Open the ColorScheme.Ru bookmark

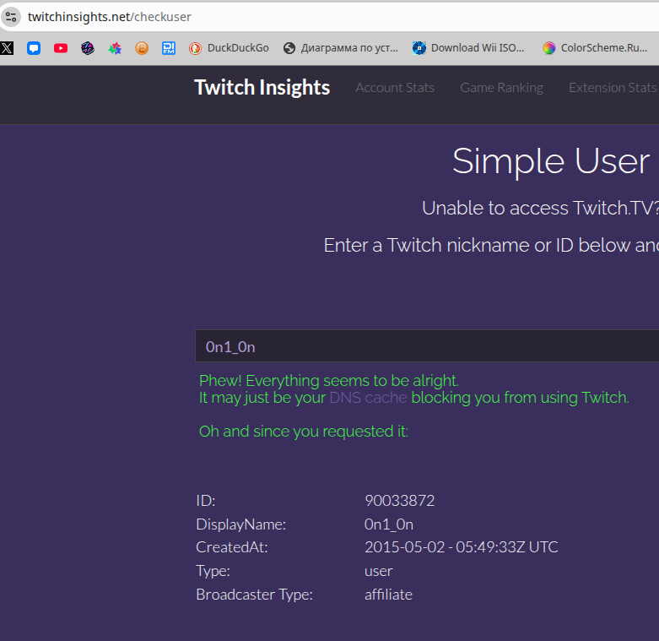point(595,48)
